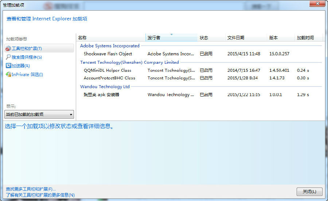Select the 豌豆荚 apk 安装器 add-on

click(x=101, y=95)
